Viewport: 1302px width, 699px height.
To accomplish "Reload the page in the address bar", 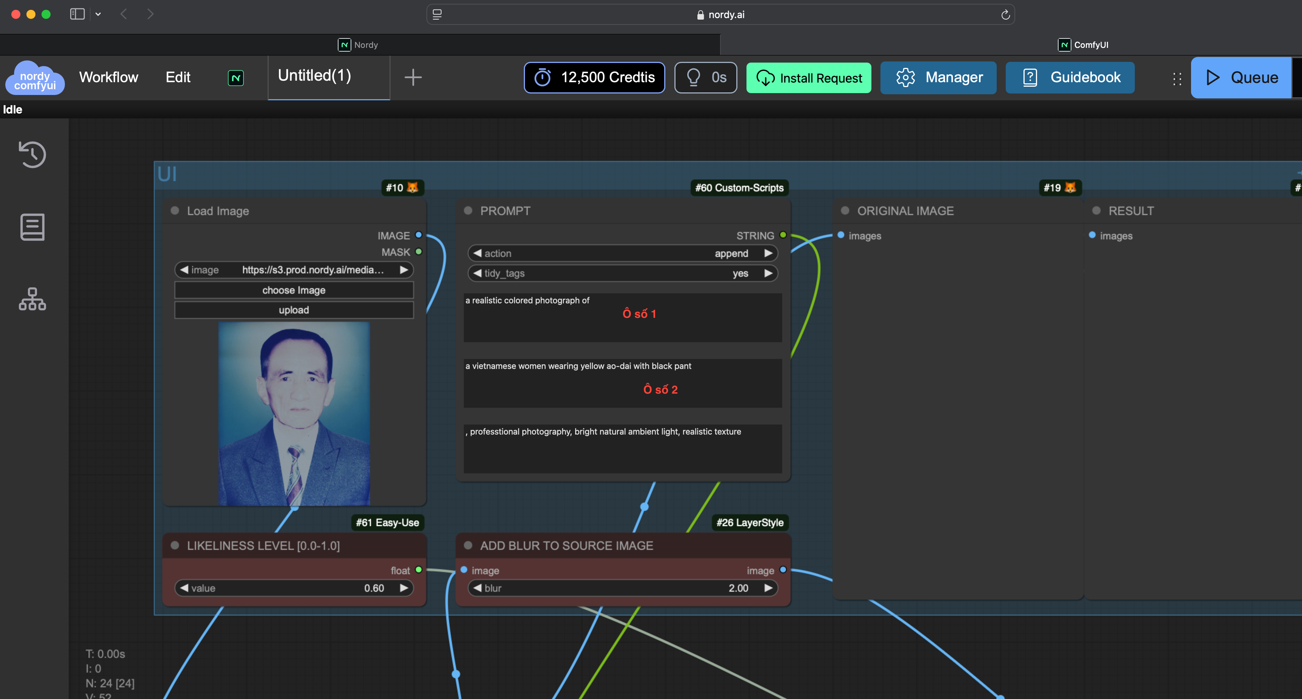I will pos(1005,15).
